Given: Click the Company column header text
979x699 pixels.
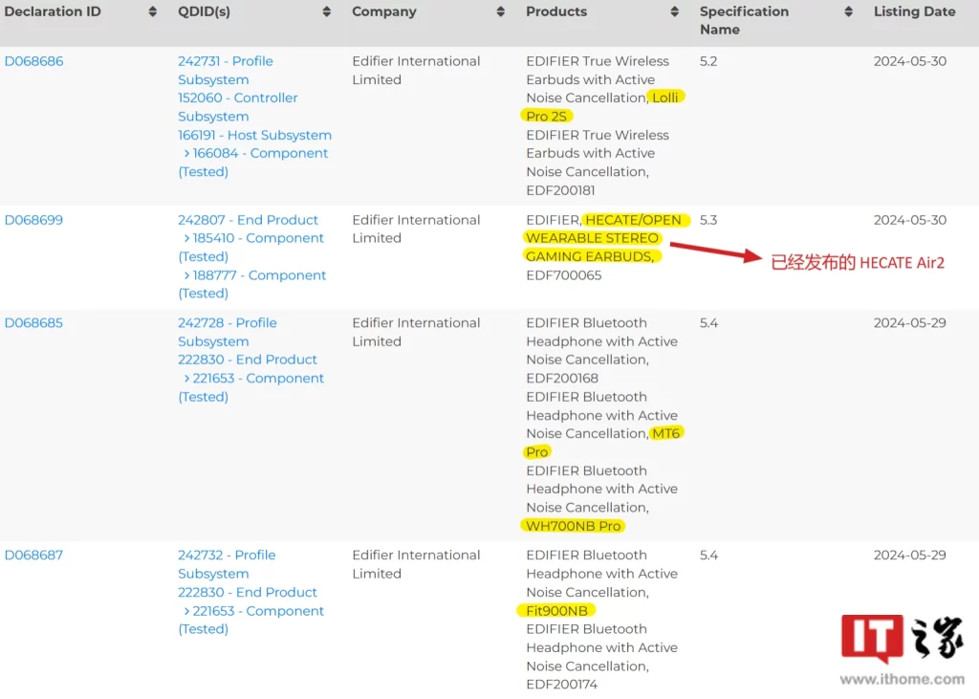Looking at the screenshot, I should pos(384,11).
